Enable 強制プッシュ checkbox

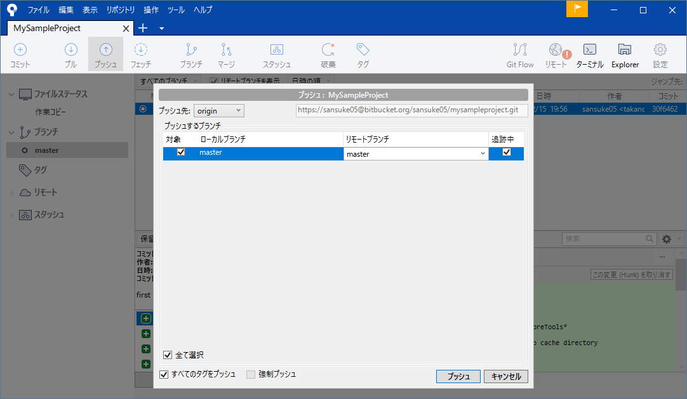pos(250,374)
